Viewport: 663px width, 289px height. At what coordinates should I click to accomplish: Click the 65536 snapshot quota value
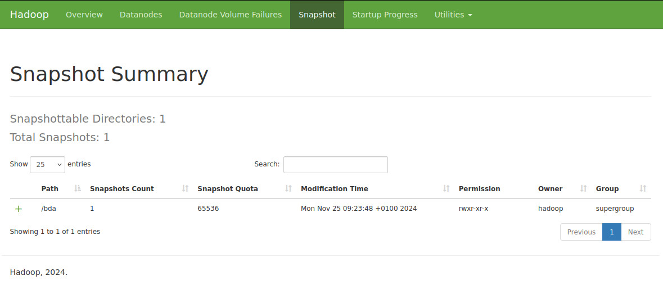[208, 208]
